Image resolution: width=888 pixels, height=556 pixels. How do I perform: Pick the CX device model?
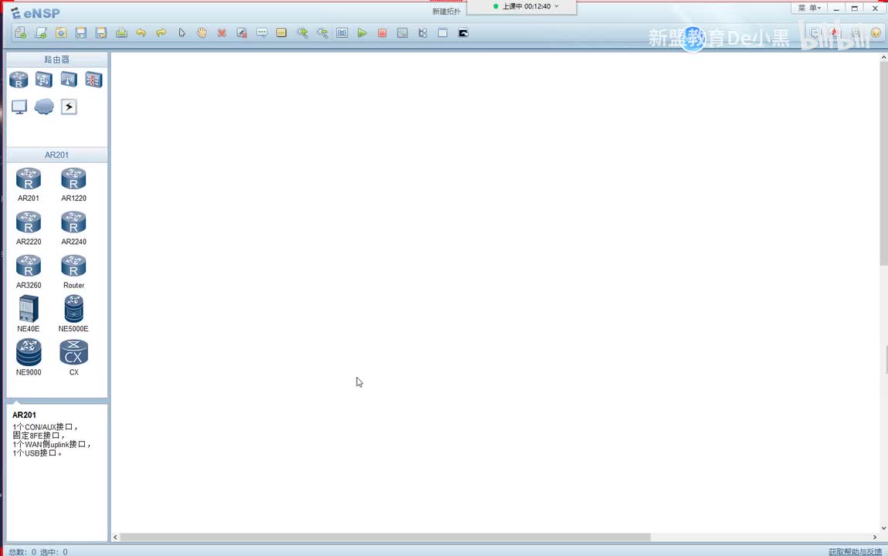[73, 358]
